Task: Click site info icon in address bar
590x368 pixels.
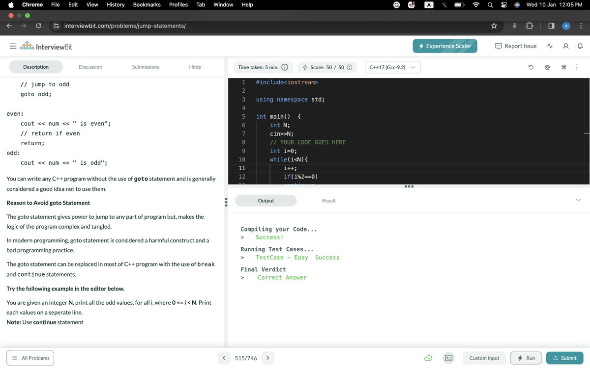Action: point(57,26)
